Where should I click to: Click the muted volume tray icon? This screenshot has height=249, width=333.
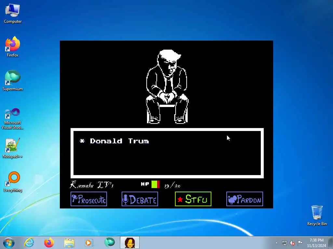[292, 243]
